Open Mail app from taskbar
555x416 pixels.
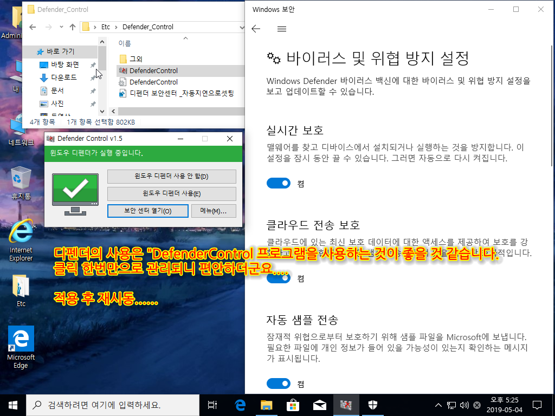320,405
